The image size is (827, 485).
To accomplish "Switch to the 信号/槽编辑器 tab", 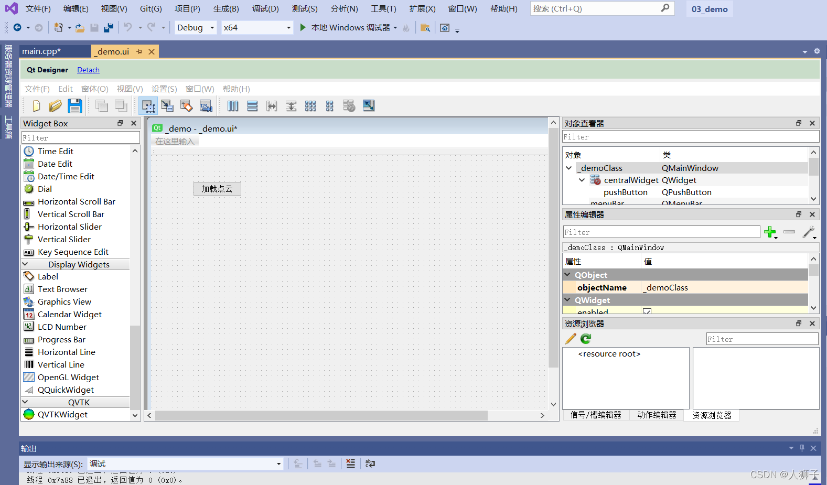I will click(x=596, y=415).
